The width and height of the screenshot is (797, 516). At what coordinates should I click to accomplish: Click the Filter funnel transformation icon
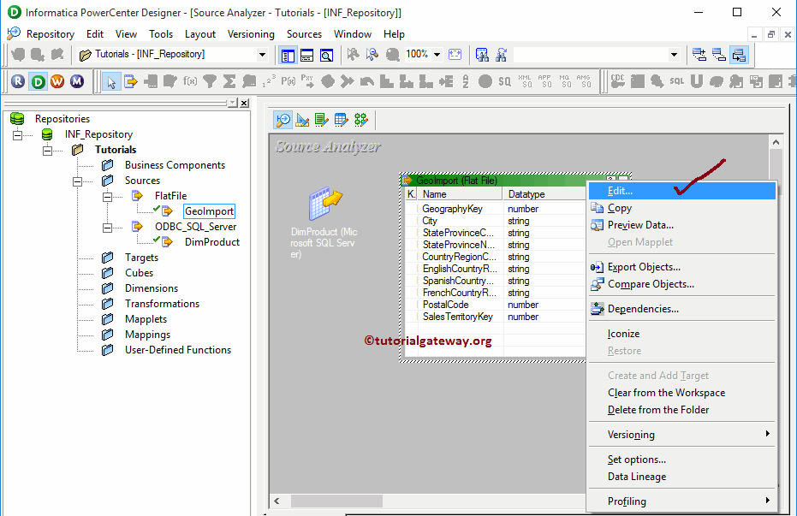coord(210,81)
